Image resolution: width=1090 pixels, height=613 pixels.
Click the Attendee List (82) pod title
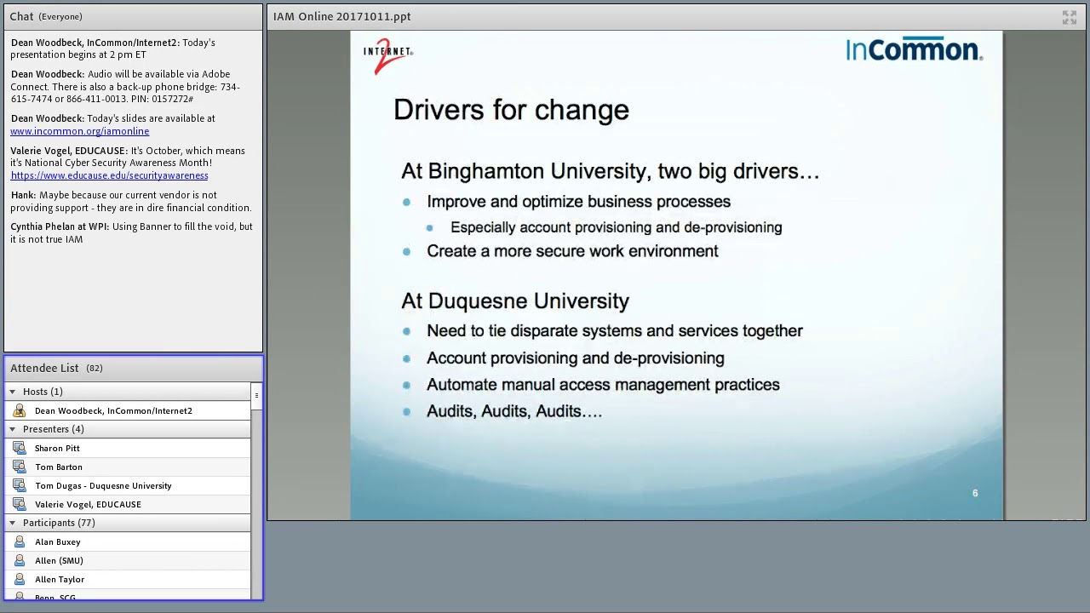[56, 368]
